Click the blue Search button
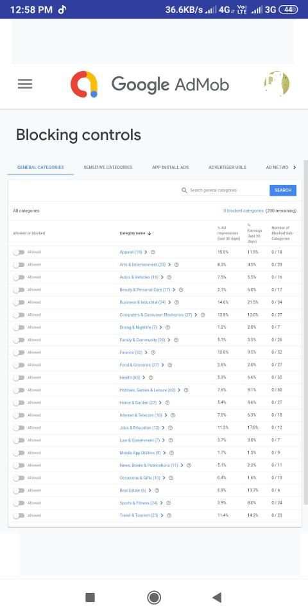 coord(283,190)
